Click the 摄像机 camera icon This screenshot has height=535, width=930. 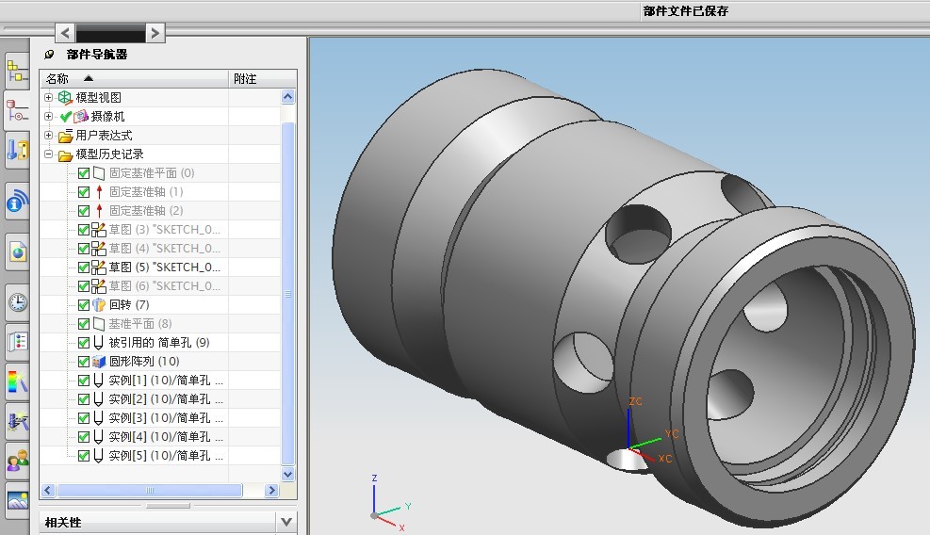[81, 116]
